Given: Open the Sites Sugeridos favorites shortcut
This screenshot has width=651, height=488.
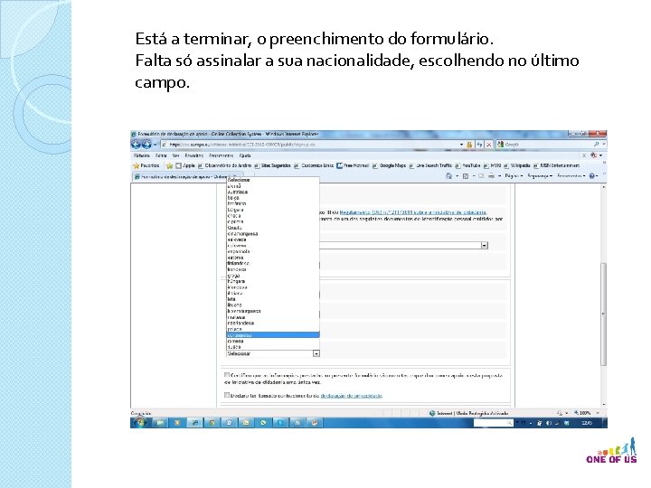Looking at the screenshot, I should [272, 165].
